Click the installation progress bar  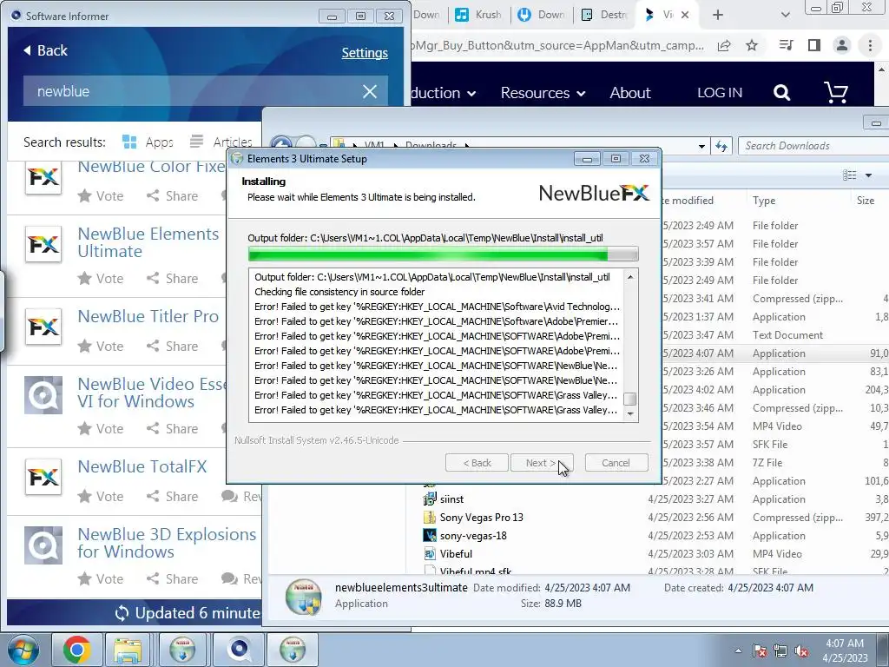coord(444,254)
